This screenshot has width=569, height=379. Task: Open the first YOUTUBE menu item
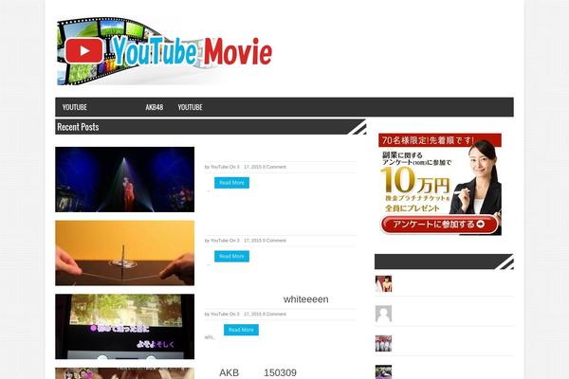(x=74, y=107)
